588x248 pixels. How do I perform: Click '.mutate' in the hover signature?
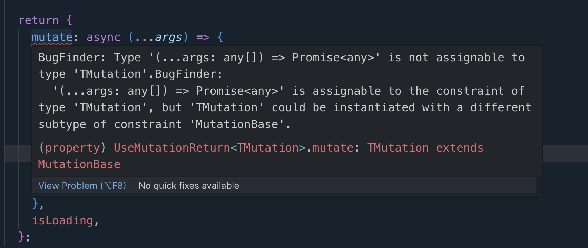pos(330,148)
